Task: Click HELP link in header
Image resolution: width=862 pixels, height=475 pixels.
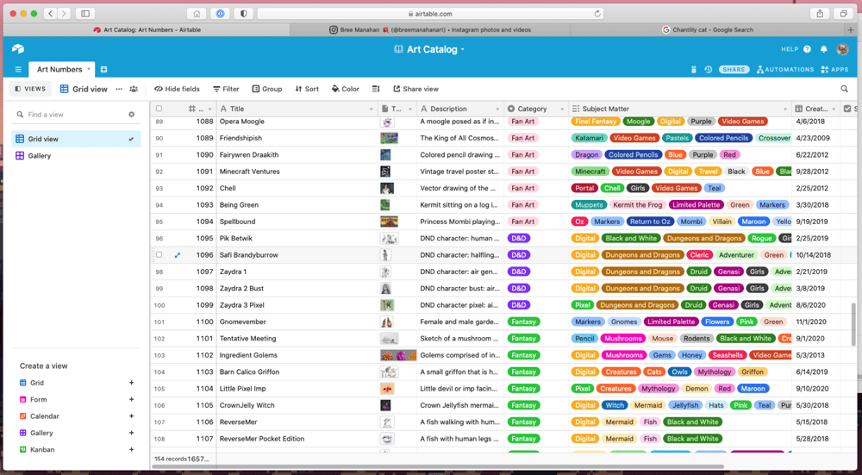Action: pos(790,49)
